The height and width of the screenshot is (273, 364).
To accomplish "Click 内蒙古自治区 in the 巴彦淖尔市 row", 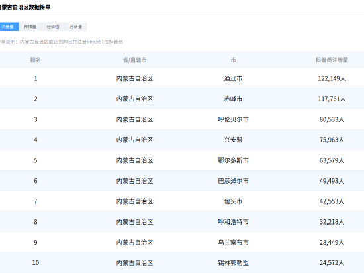I will click(134, 181).
